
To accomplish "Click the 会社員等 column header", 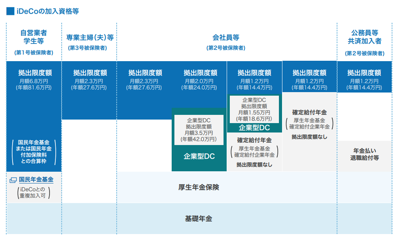I will click(x=226, y=38).
